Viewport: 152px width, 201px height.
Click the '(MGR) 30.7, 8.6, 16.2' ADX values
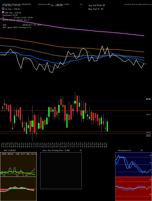32,25
